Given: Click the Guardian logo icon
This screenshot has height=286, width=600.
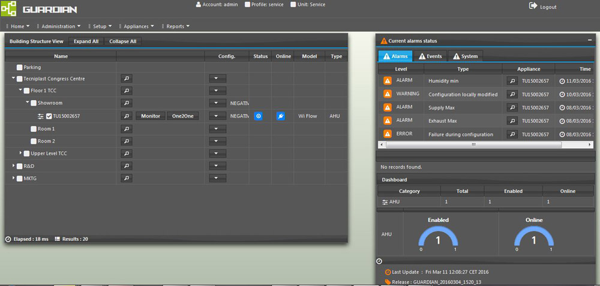Looking at the screenshot, I should [x=8, y=10].
